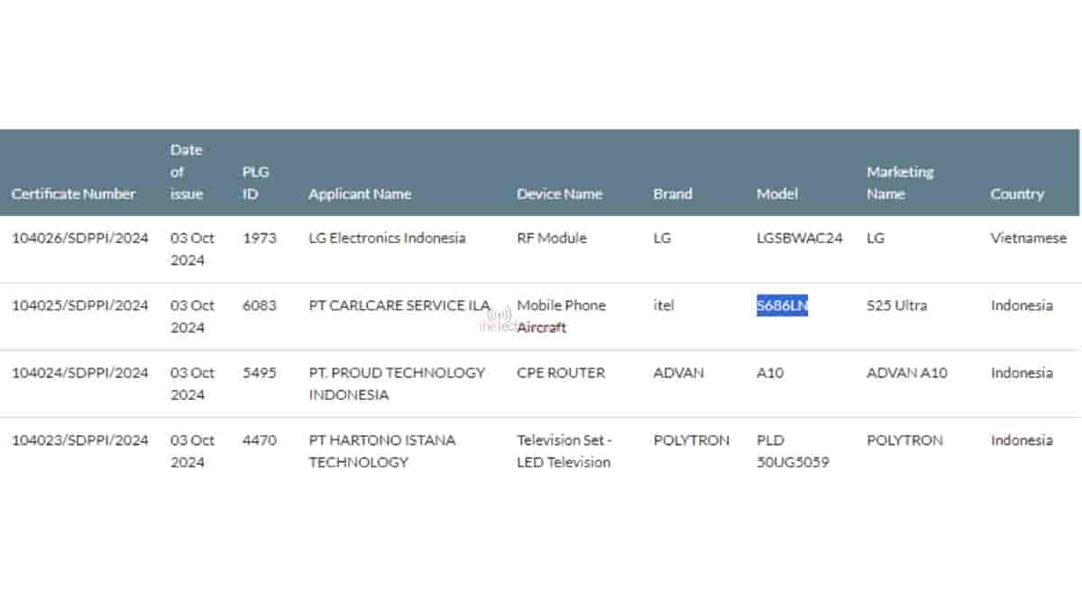Click certificate number 104023/SDPPI/2024
Screen dimensions: 1082x608
click(x=79, y=440)
